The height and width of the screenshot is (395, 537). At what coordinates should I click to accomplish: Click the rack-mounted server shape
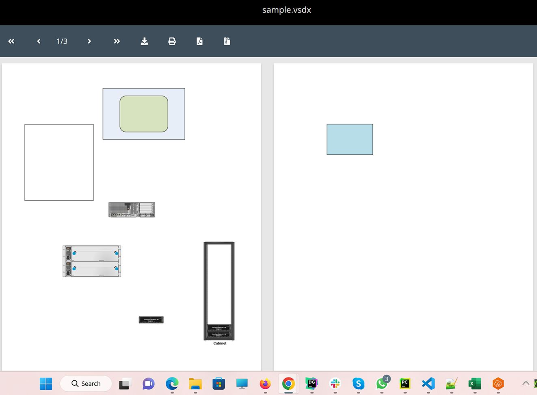tap(132, 210)
